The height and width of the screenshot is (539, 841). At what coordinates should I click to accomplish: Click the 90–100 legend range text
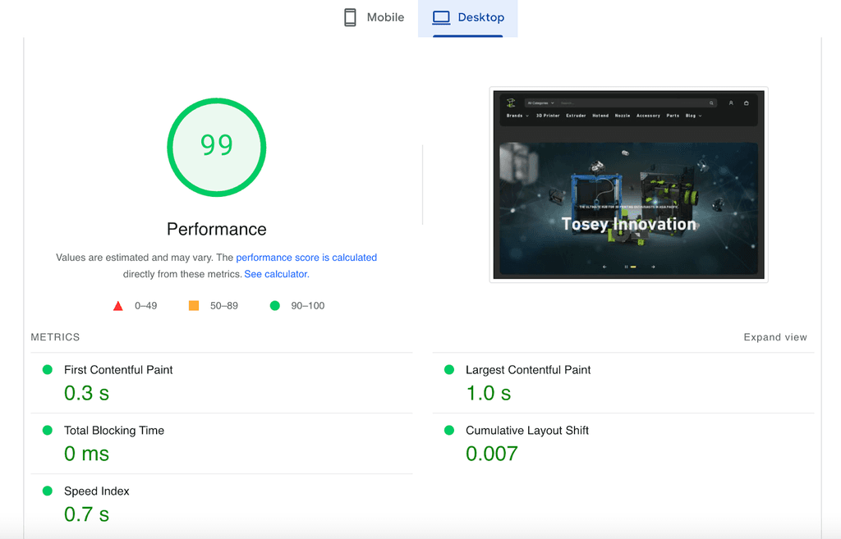(307, 306)
